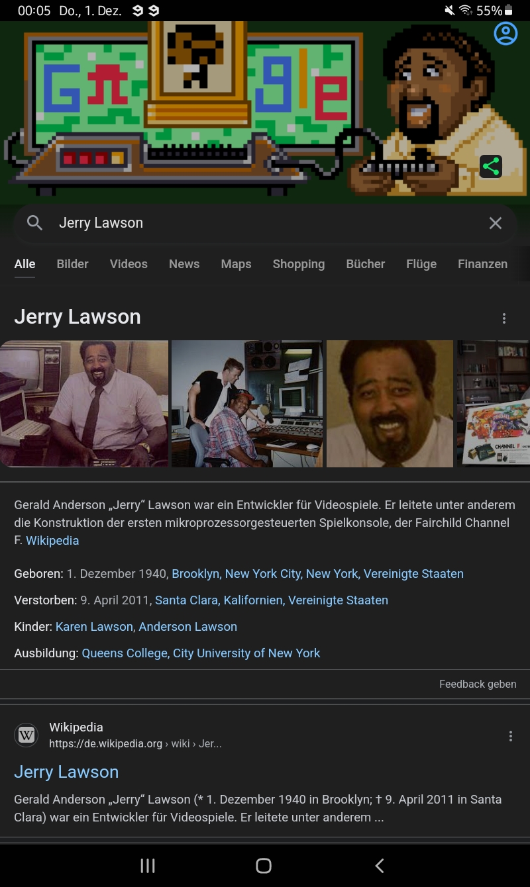Screen dimensions: 530x887
Task: Clear the search field with X
Action: click(496, 223)
